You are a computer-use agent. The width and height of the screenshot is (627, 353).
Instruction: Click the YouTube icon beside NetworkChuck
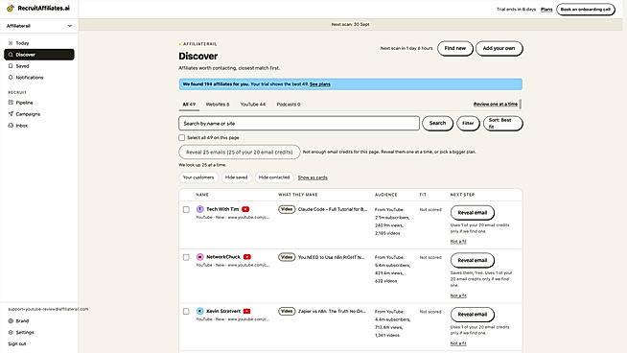247,257
